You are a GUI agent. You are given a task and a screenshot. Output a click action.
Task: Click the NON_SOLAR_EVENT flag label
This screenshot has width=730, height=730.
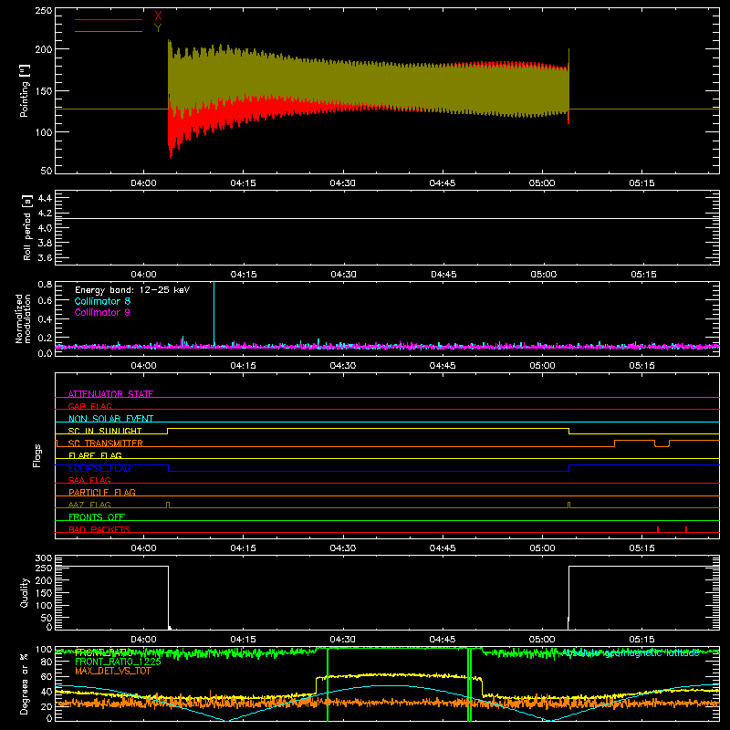[x=110, y=419]
